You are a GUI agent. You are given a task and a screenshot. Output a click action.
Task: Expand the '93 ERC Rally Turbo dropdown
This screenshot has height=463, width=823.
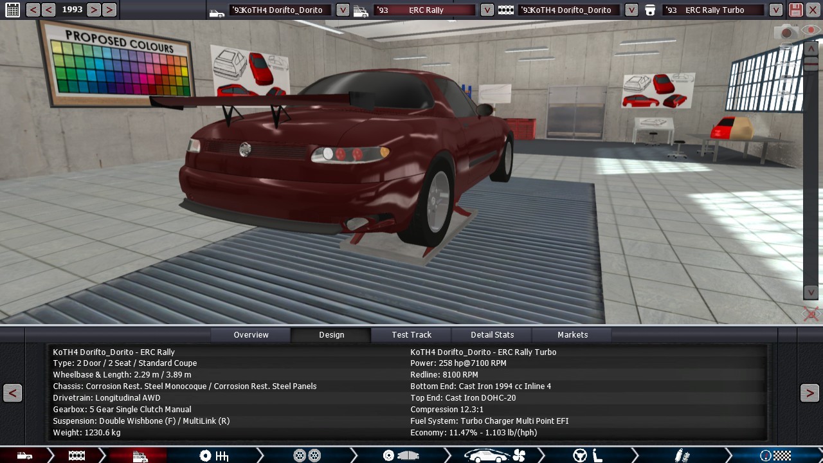[776, 10]
